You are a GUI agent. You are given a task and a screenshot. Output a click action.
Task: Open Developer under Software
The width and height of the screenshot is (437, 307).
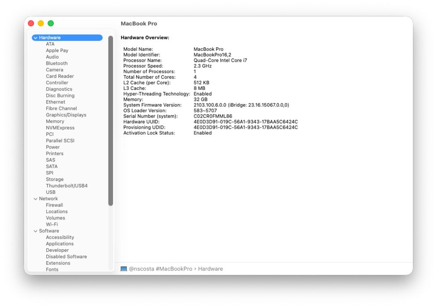(57, 250)
